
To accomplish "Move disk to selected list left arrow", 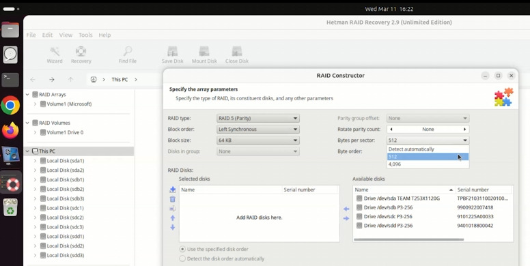I will (346, 209).
